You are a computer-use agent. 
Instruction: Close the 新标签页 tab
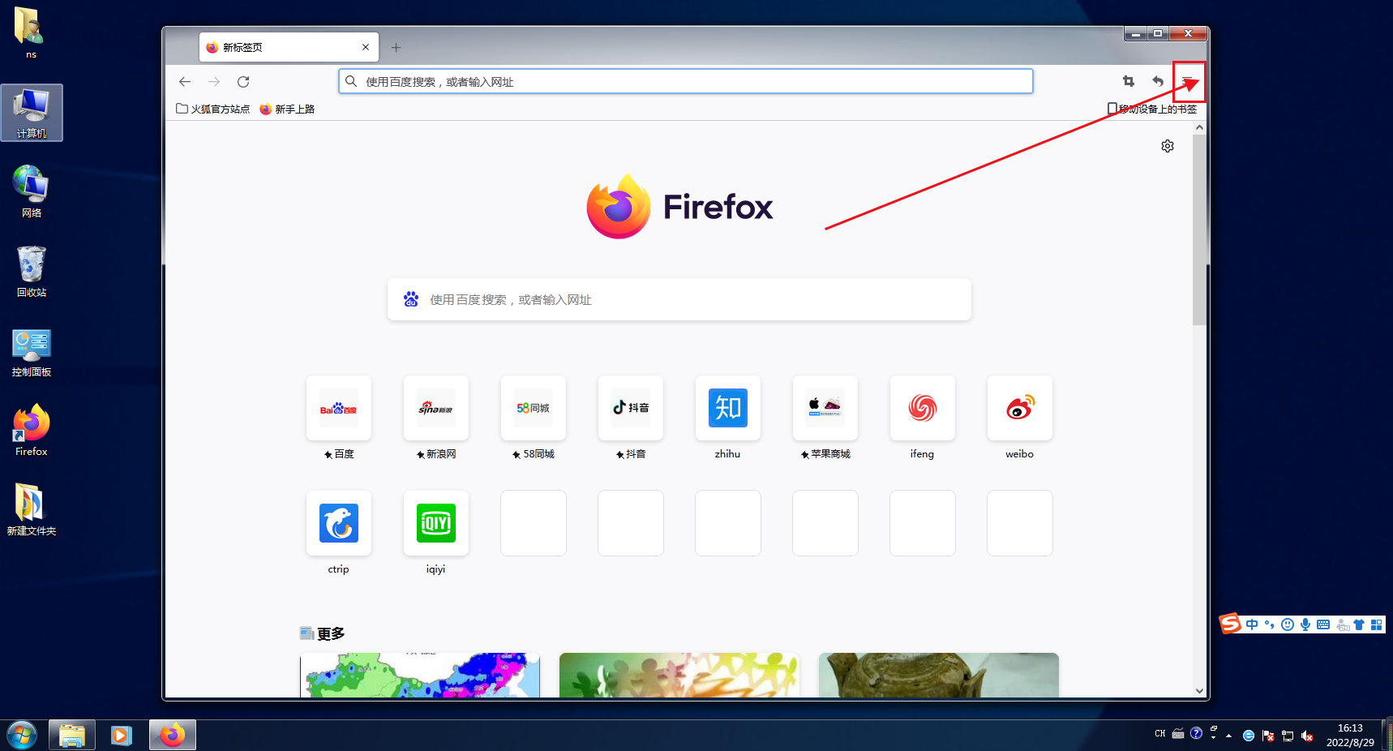pos(366,47)
